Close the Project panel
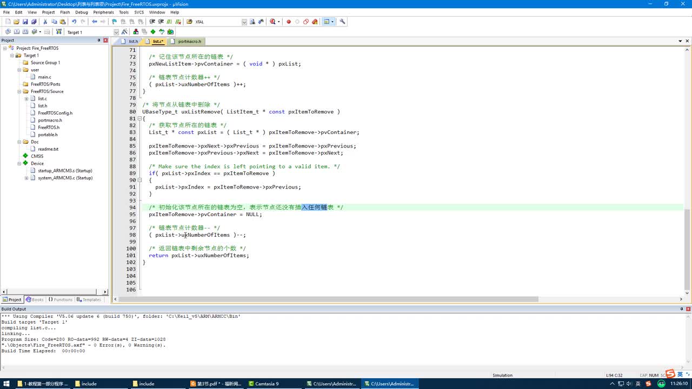692x389 pixels. click(106, 41)
